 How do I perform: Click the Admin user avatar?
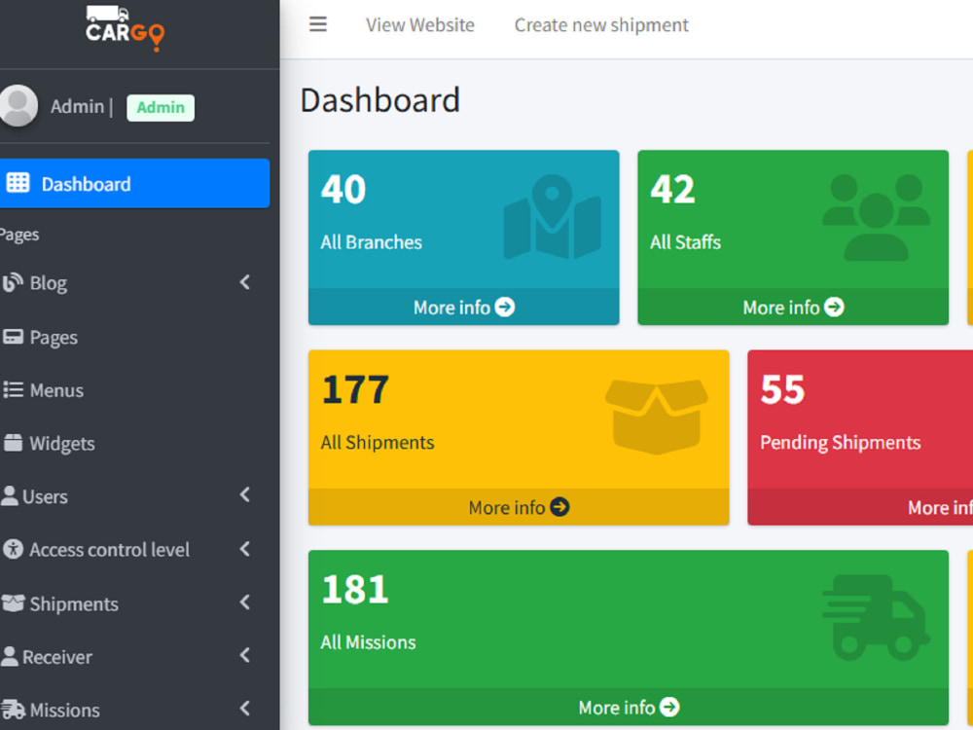18,105
